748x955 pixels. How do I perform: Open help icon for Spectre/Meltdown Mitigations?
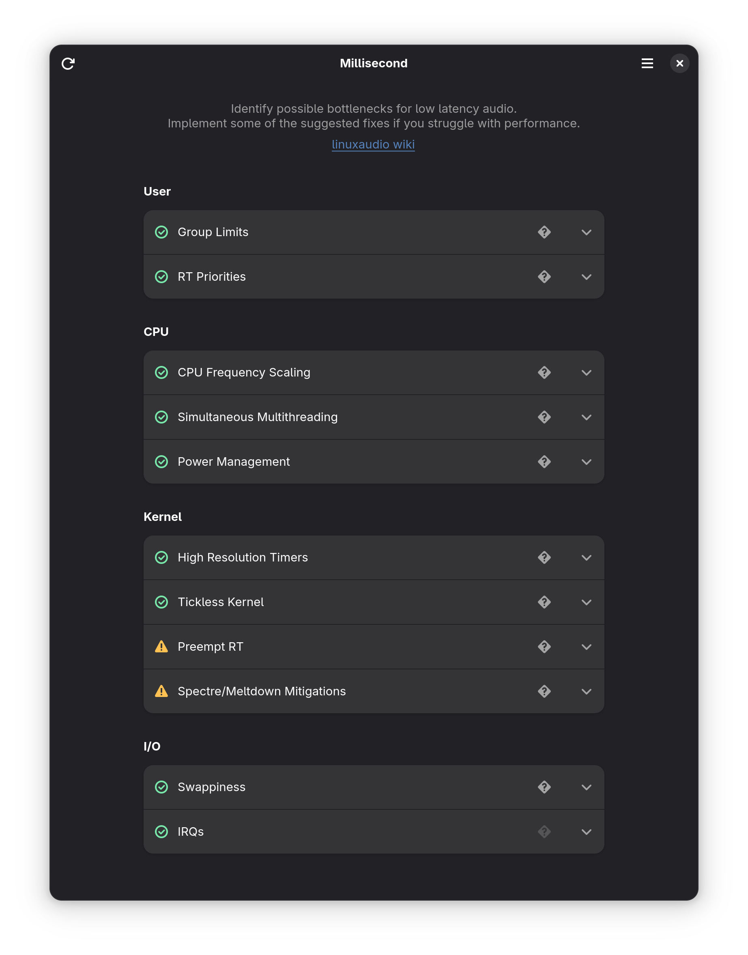pos(544,691)
